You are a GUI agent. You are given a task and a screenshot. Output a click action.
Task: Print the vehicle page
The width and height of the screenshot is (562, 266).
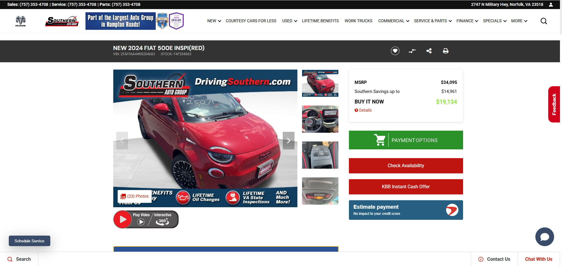446,51
